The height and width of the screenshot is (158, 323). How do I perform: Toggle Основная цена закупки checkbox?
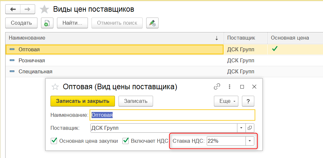tap(54, 141)
